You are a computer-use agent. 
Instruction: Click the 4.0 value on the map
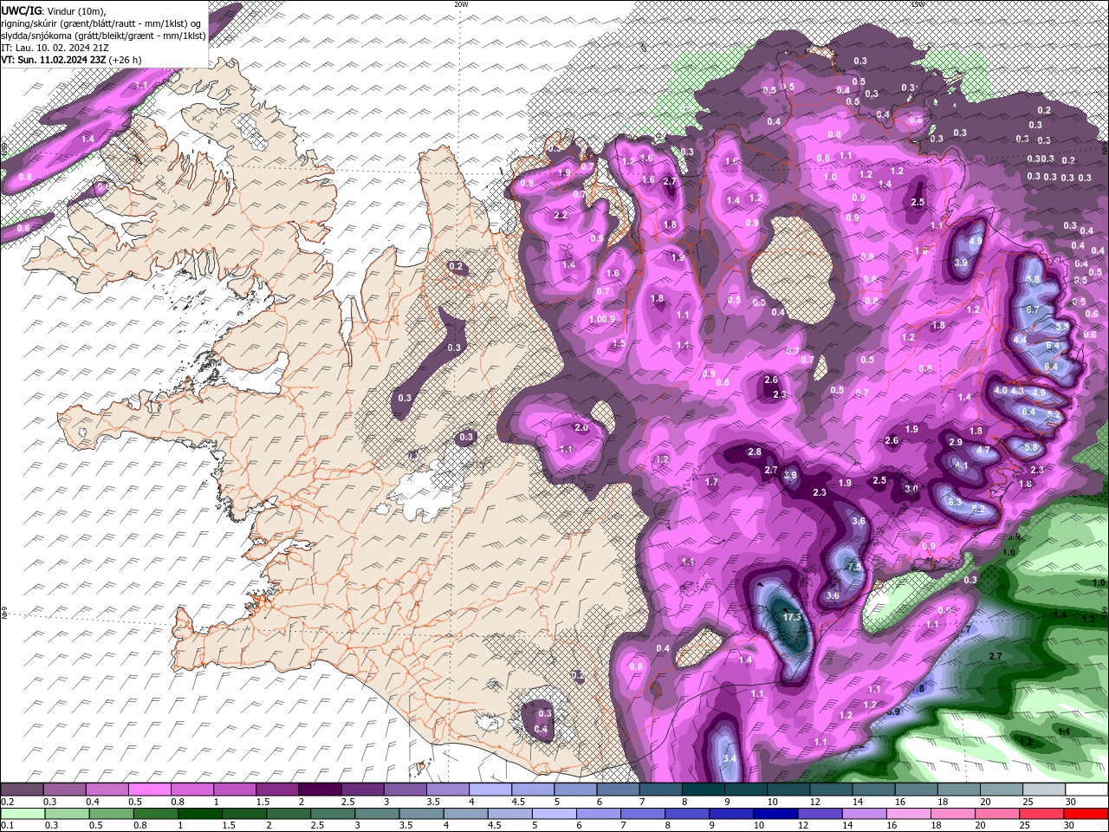click(1001, 390)
